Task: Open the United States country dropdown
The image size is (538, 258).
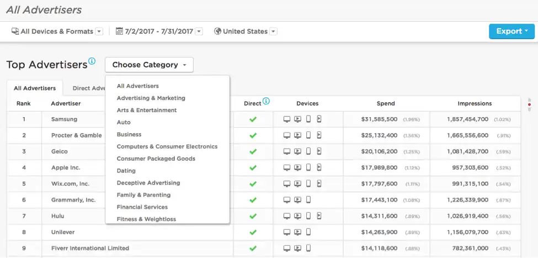Action: tap(274, 31)
